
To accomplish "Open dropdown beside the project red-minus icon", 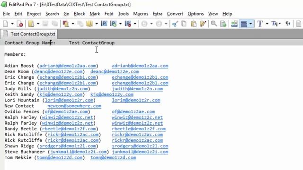I will [x=135, y=24].
